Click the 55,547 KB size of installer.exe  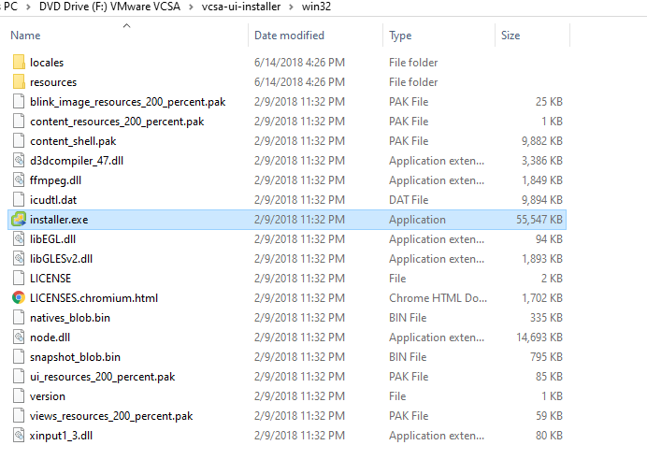tap(539, 220)
